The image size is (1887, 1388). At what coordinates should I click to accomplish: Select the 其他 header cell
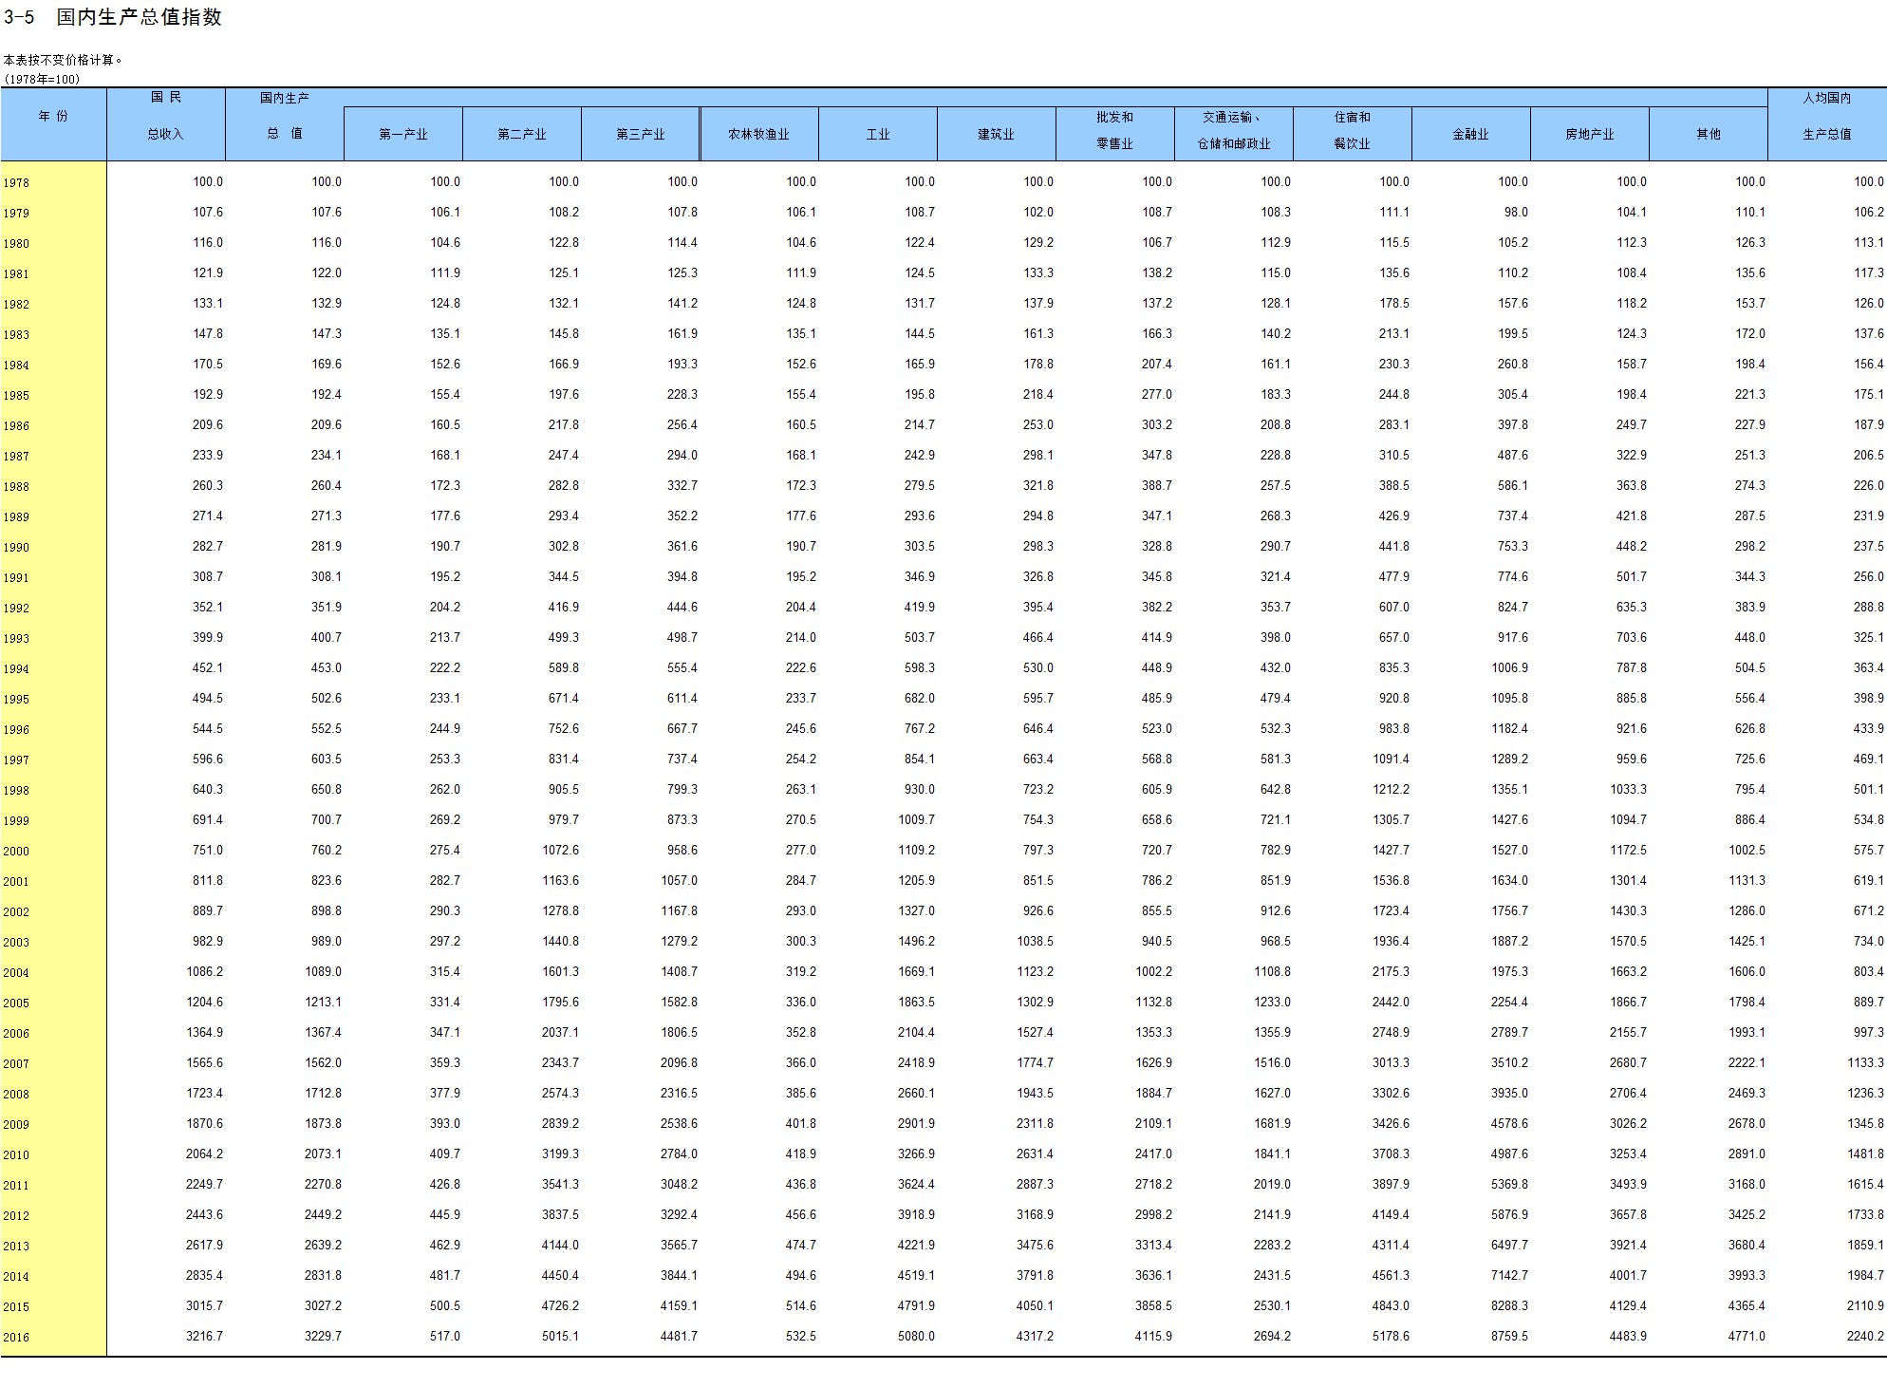1709,134
